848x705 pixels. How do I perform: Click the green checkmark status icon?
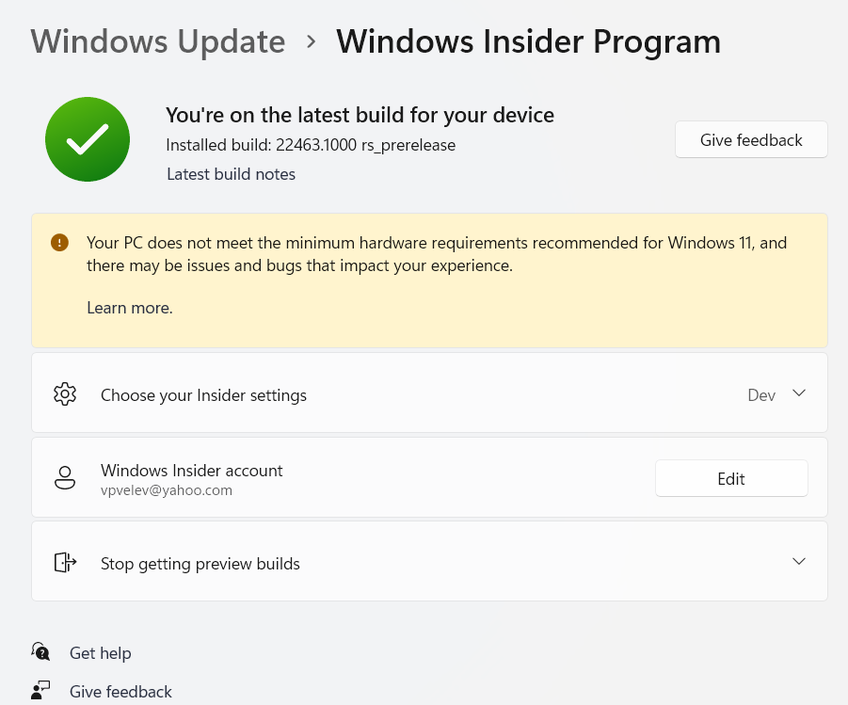pyautogui.click(x=88, y=139)
